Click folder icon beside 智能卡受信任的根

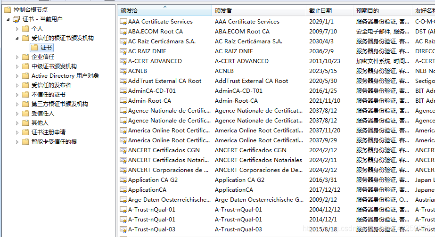pyautogui.click(x=25, y=142)
